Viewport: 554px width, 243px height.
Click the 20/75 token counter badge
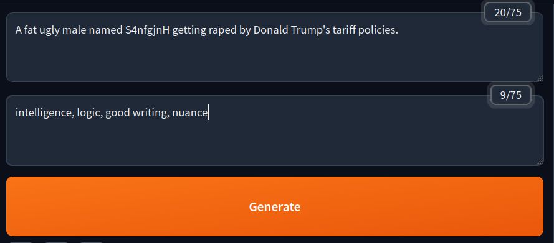click(508, 12)
